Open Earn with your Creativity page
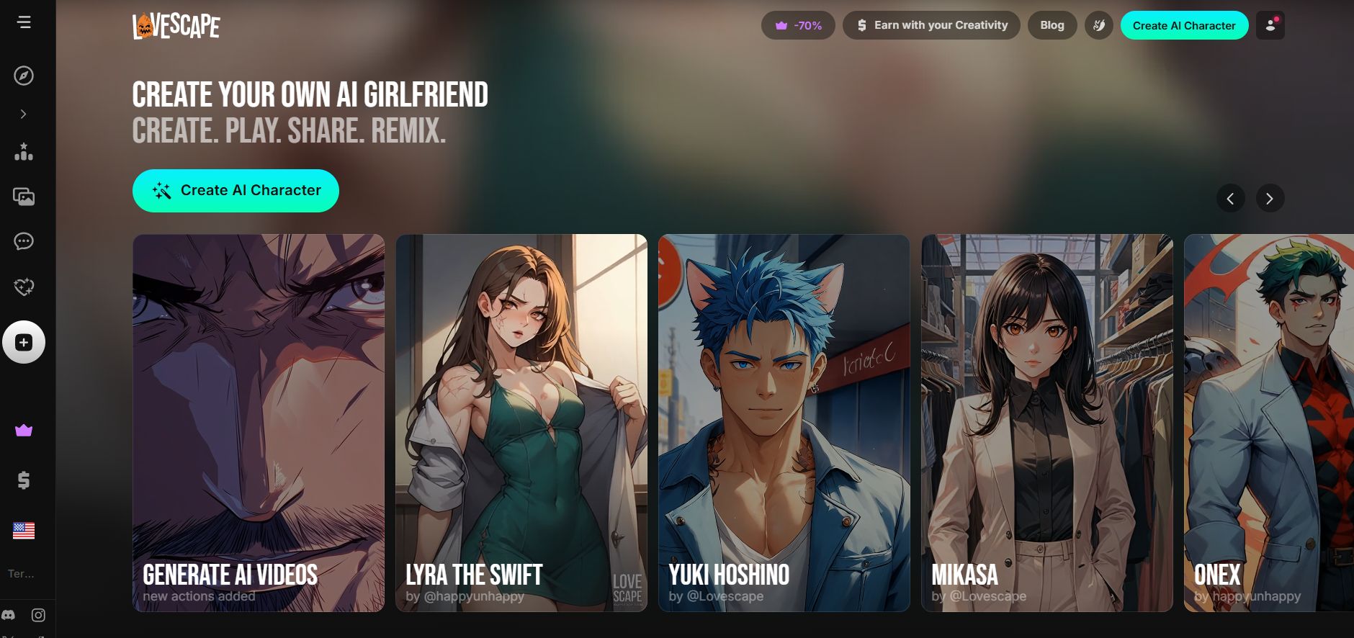This screenshot has height=638, width=1354. [x=931, y=25]
